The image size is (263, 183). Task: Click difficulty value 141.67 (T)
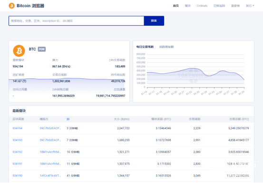(x=19, y=81)
